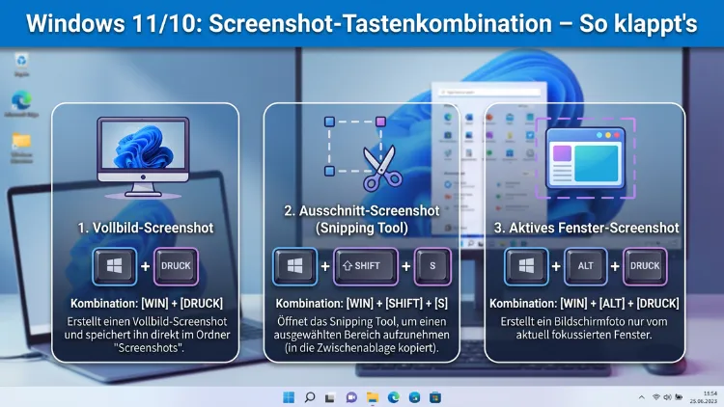The width and height of the screenshot is (724, 407).
Task: Click the monitor illustration in card 1
Action: tap(143, 157)
